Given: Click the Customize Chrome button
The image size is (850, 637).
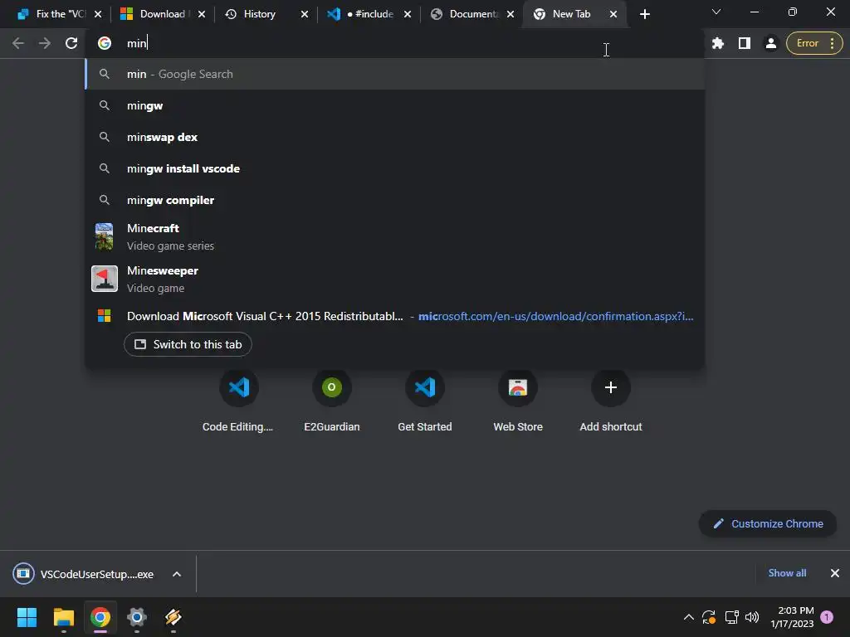Looking at the screenshot, I should click(x=768, y=524).
